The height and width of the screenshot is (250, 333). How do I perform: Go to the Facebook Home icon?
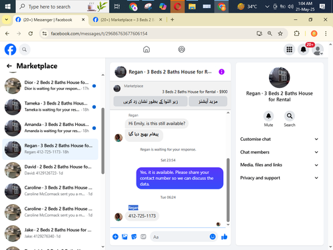pyautogui.click(x=147, y=49)
